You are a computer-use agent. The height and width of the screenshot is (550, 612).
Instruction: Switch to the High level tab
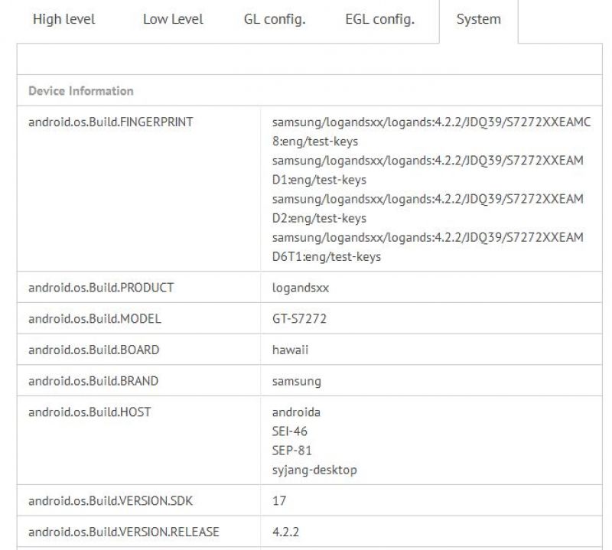pos(64,19)
